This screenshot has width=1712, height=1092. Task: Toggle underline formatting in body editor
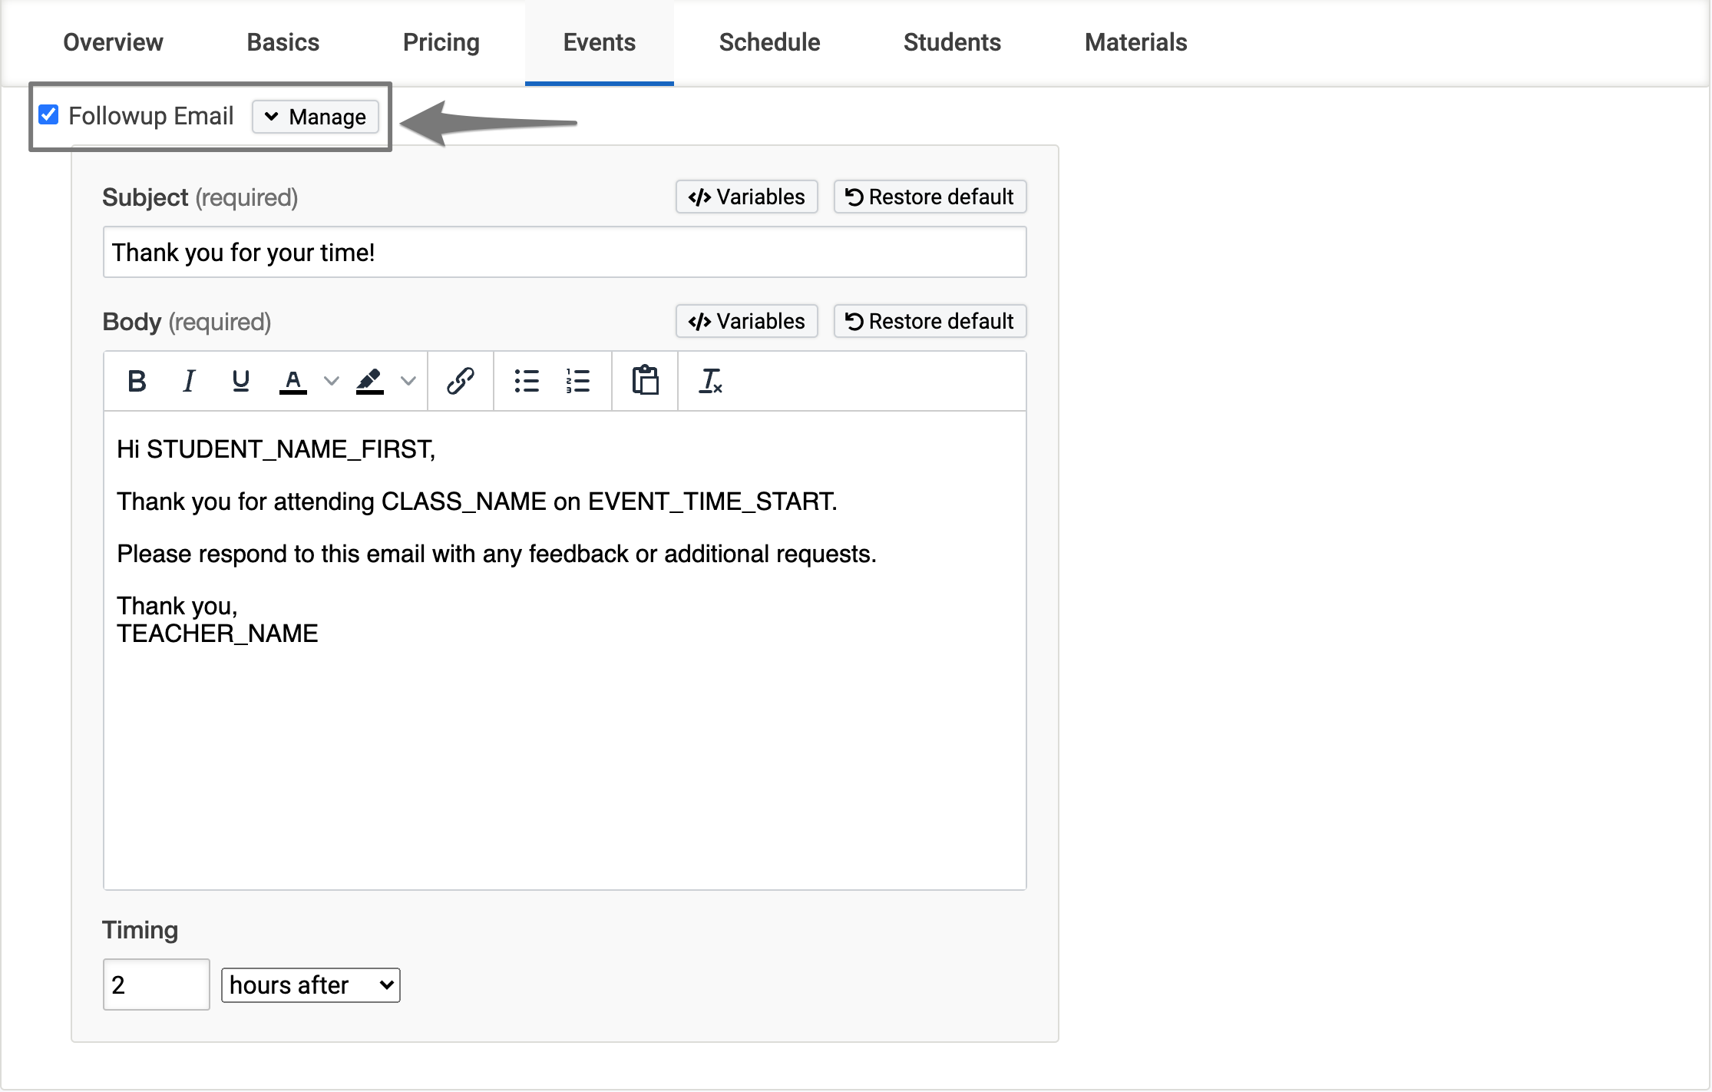click(240, 381)
